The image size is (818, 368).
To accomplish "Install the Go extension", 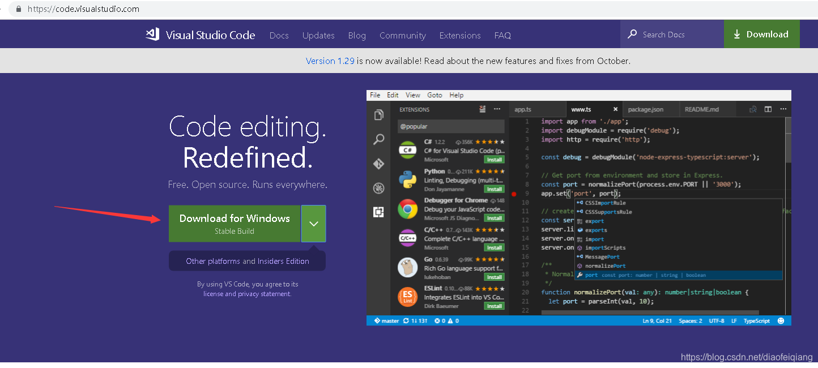I will (x=494, y=277).
